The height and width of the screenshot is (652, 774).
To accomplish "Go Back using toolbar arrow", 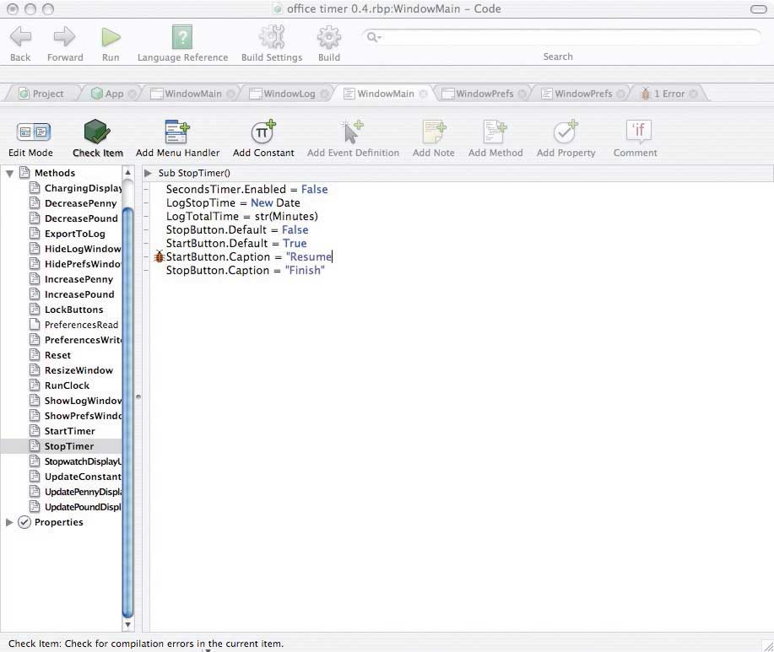I will click(x=20, y=37).
